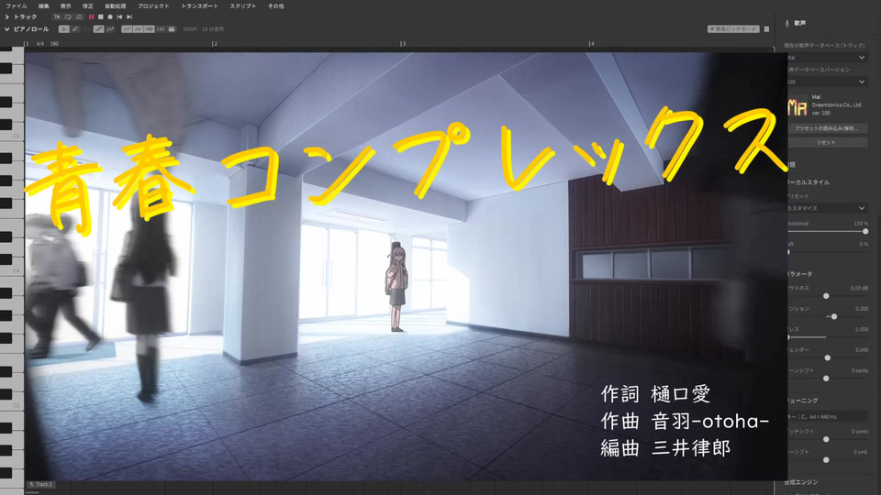Click measure 4 marker on the timeline ruler
Screen dimensions: 881x495
tap(592, 43)
